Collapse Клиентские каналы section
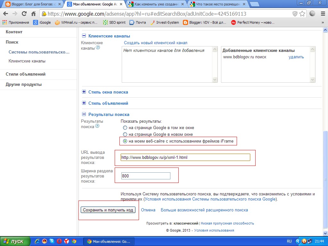The height and width of the screenshot is (246, 328). [84, 36]
